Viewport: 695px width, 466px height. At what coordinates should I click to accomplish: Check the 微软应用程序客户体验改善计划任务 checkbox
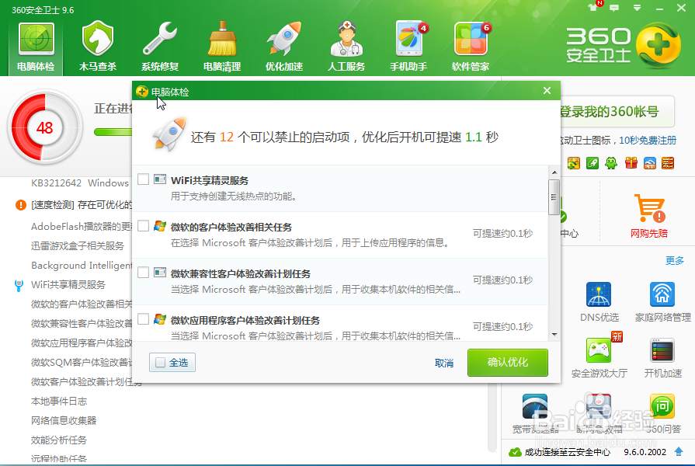[x=143, y=318]
